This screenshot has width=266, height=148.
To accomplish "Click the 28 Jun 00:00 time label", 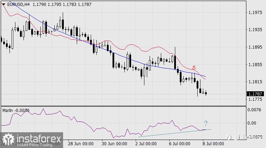I will coord(81,144).
